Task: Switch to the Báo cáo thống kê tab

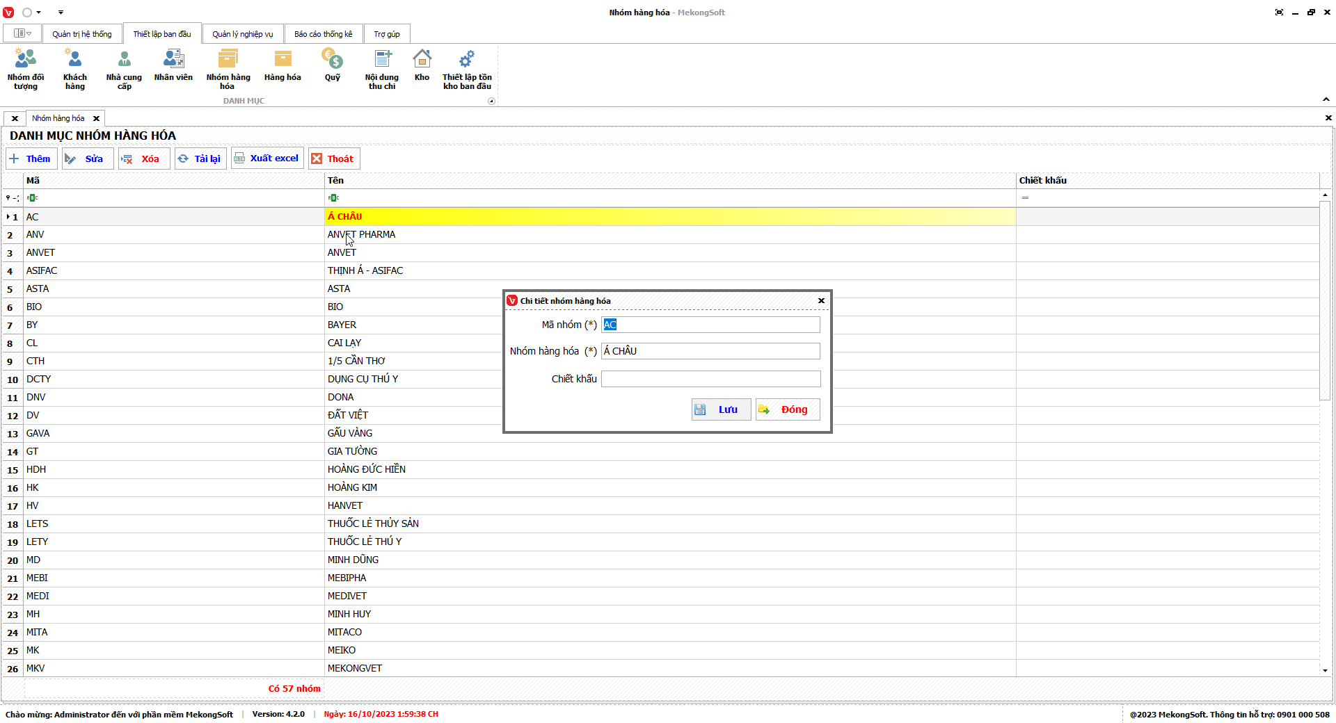Action: pos(324,34)
